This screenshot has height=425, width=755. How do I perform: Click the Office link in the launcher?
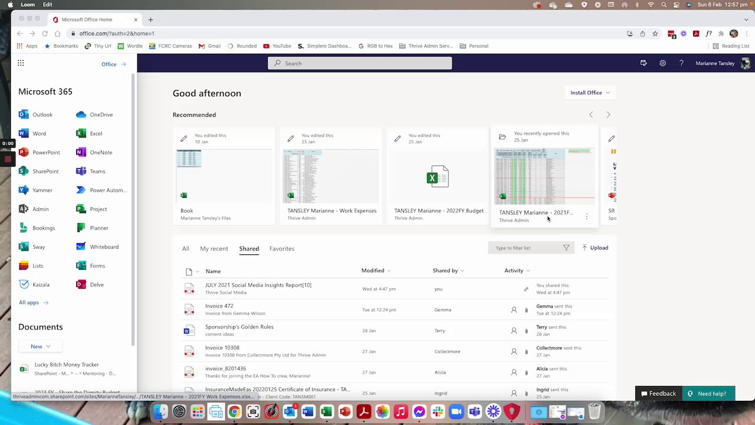[113, 64]
